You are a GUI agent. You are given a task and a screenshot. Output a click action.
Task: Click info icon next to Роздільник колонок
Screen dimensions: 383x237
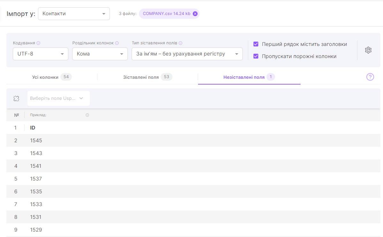[x=117, y=43]
